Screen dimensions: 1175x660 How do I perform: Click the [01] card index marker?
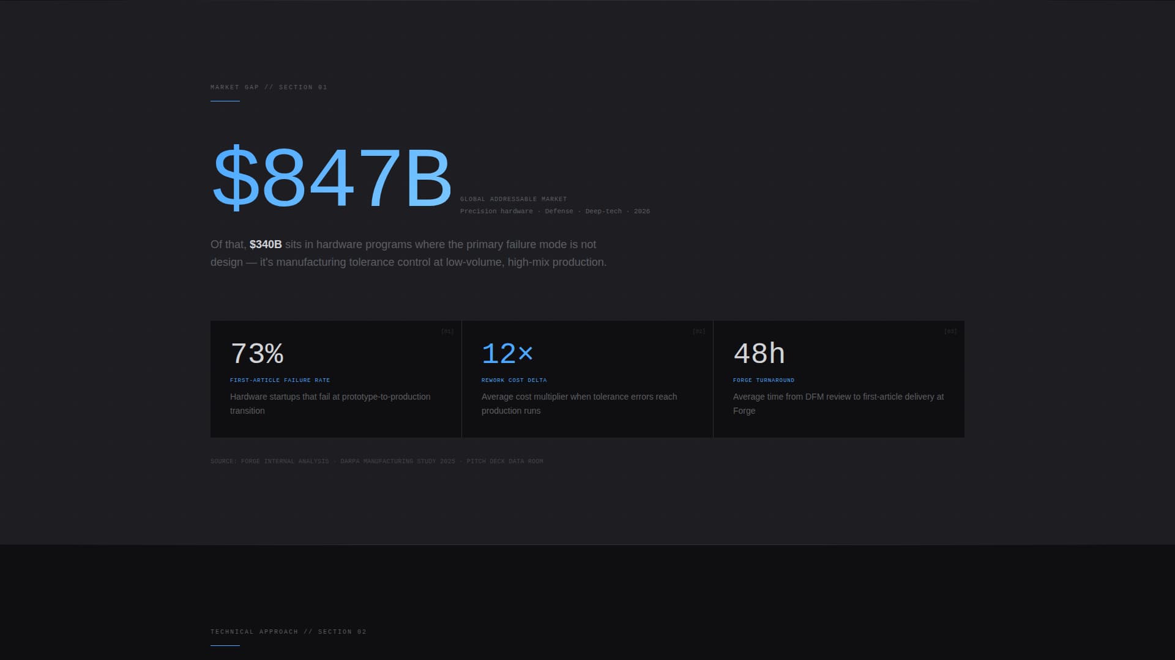pyautogui.click(x=447, y=331)
